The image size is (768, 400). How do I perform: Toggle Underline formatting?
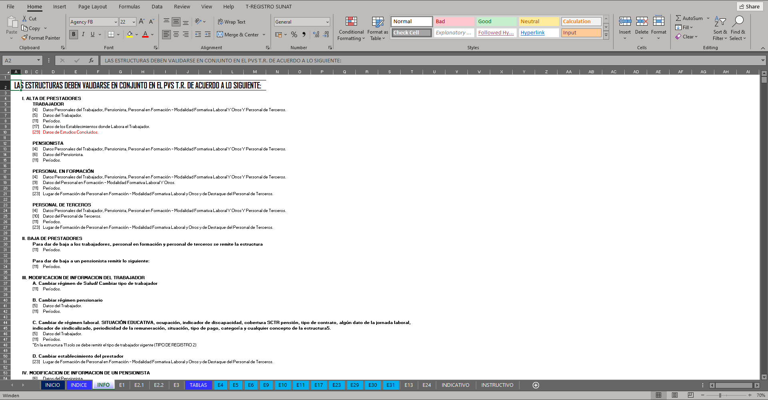click(x=92, y=34)
